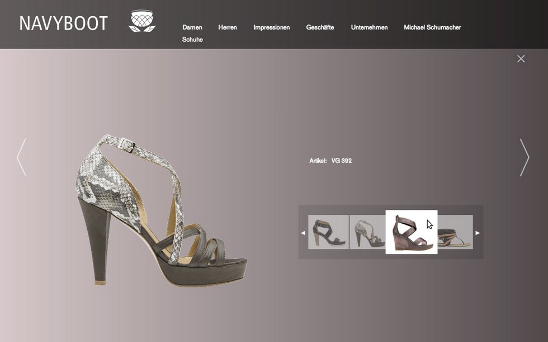548x342 pixels.
Task: Select the dark block-heel sandal thumbnail
Action: pyautogui.click(x=328, y=232)
